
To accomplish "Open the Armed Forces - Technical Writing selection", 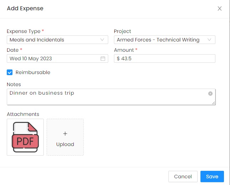I will pyautogui.click(x=158, y=40).
